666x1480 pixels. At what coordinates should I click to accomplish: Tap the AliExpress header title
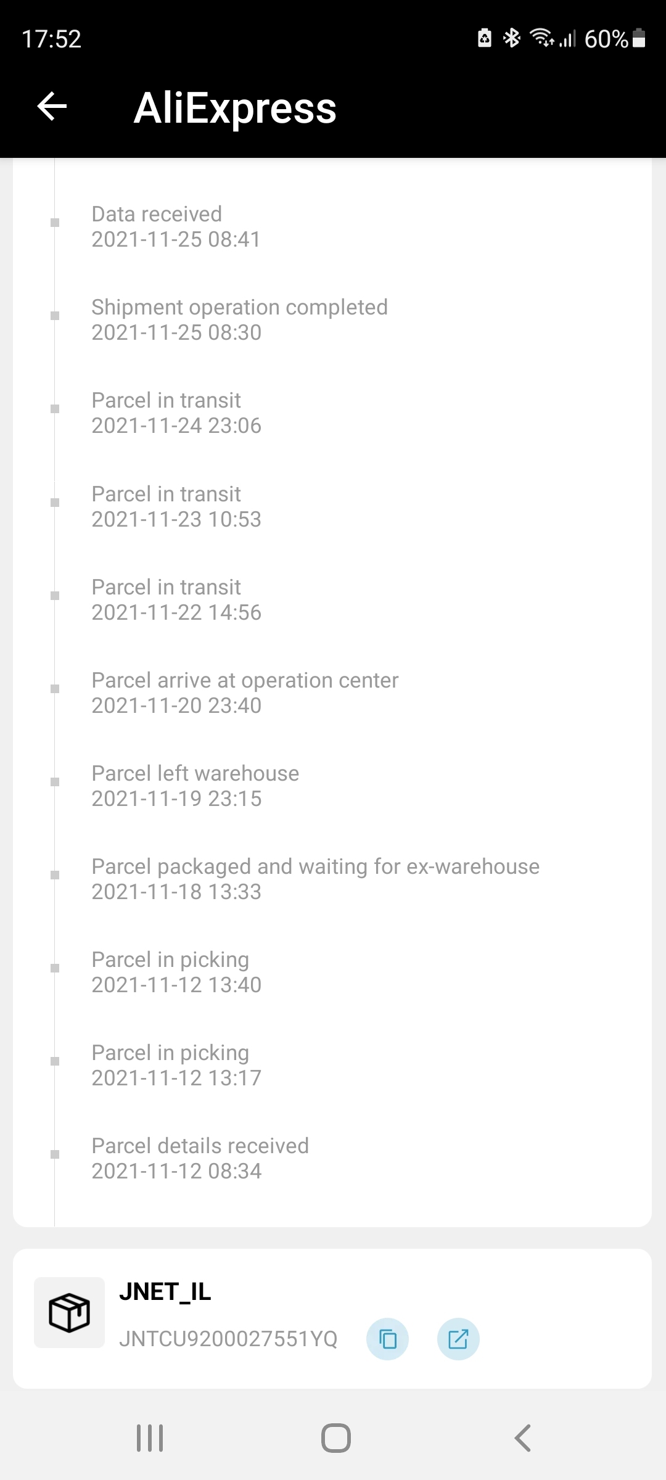tap(235, 108)
